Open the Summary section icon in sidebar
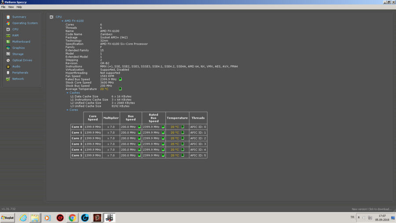Viewport: 396px width, 223px height. pos(8,17)
